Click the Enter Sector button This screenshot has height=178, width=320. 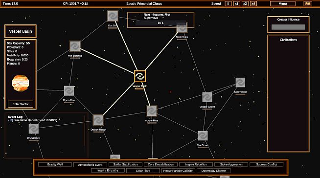pyautogui.click(x=21, y=104)
